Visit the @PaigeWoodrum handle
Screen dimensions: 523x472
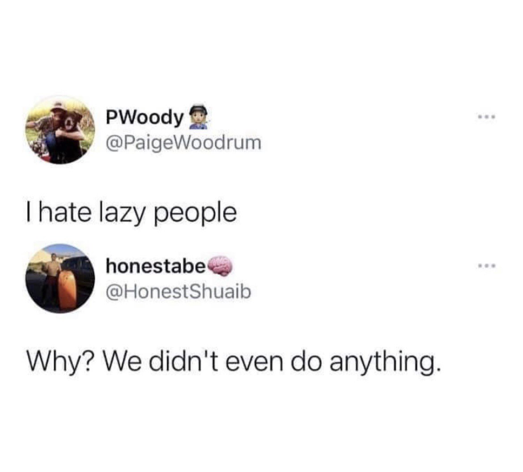(x=183, y=143)
